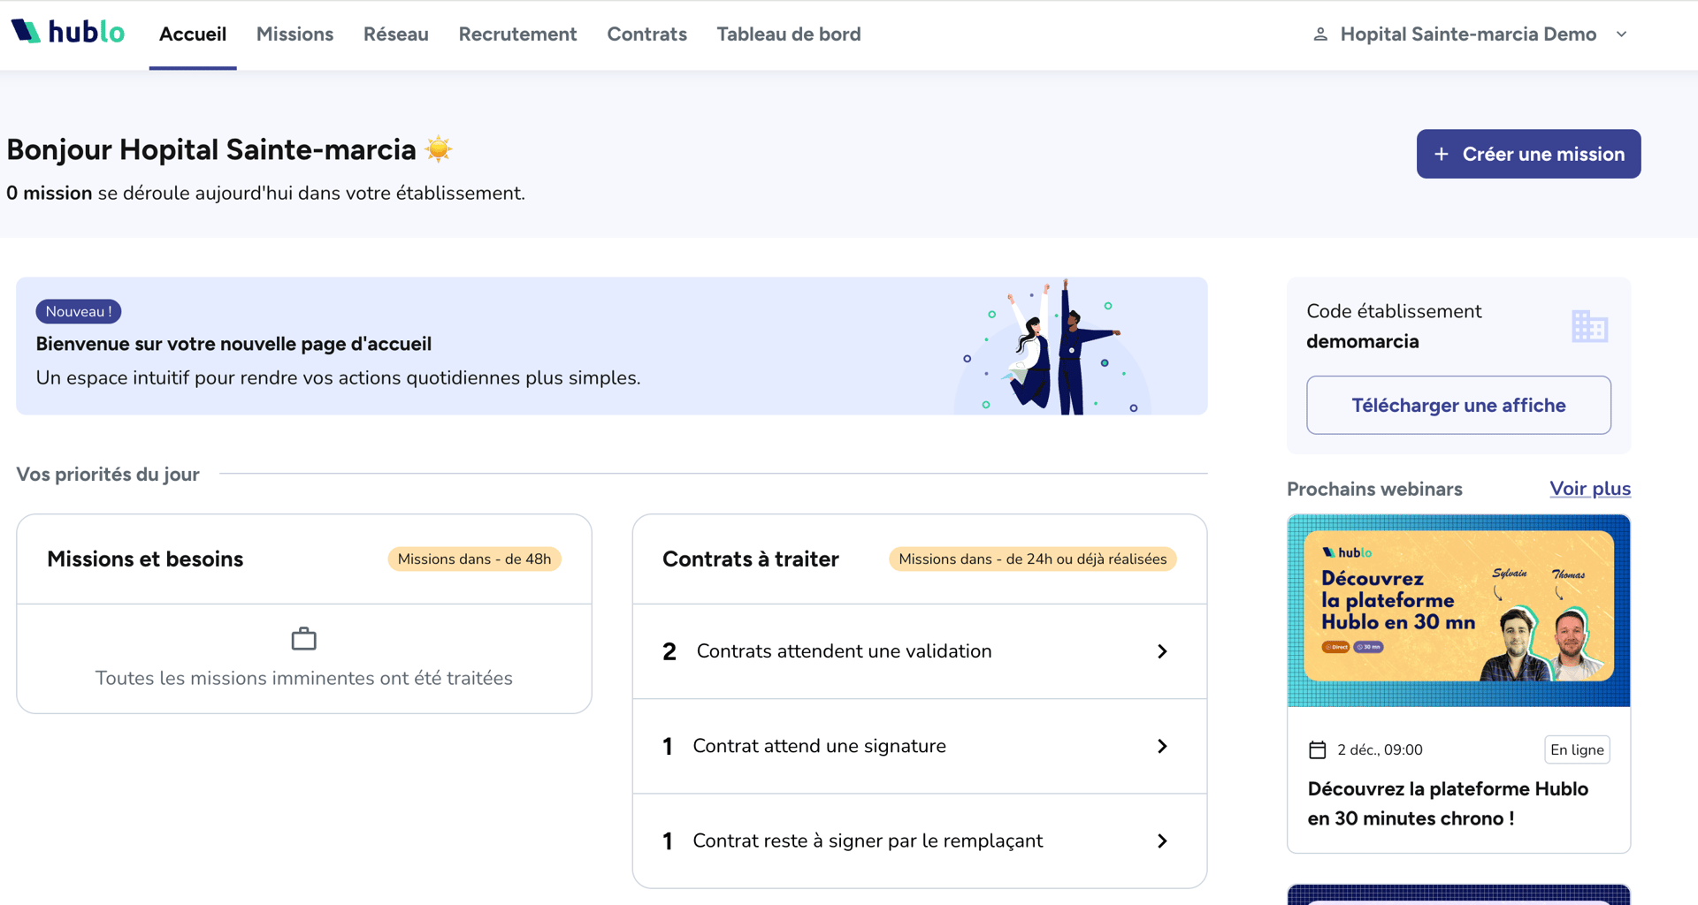Click the plus icon in Créer une mission
The width and height of the screenshot is (1698, 905).
[x=1441, y=154]
